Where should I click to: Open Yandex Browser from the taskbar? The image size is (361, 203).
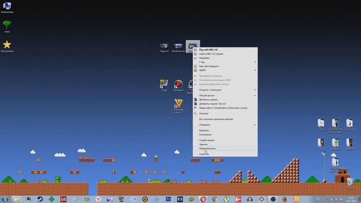[98, 199]
